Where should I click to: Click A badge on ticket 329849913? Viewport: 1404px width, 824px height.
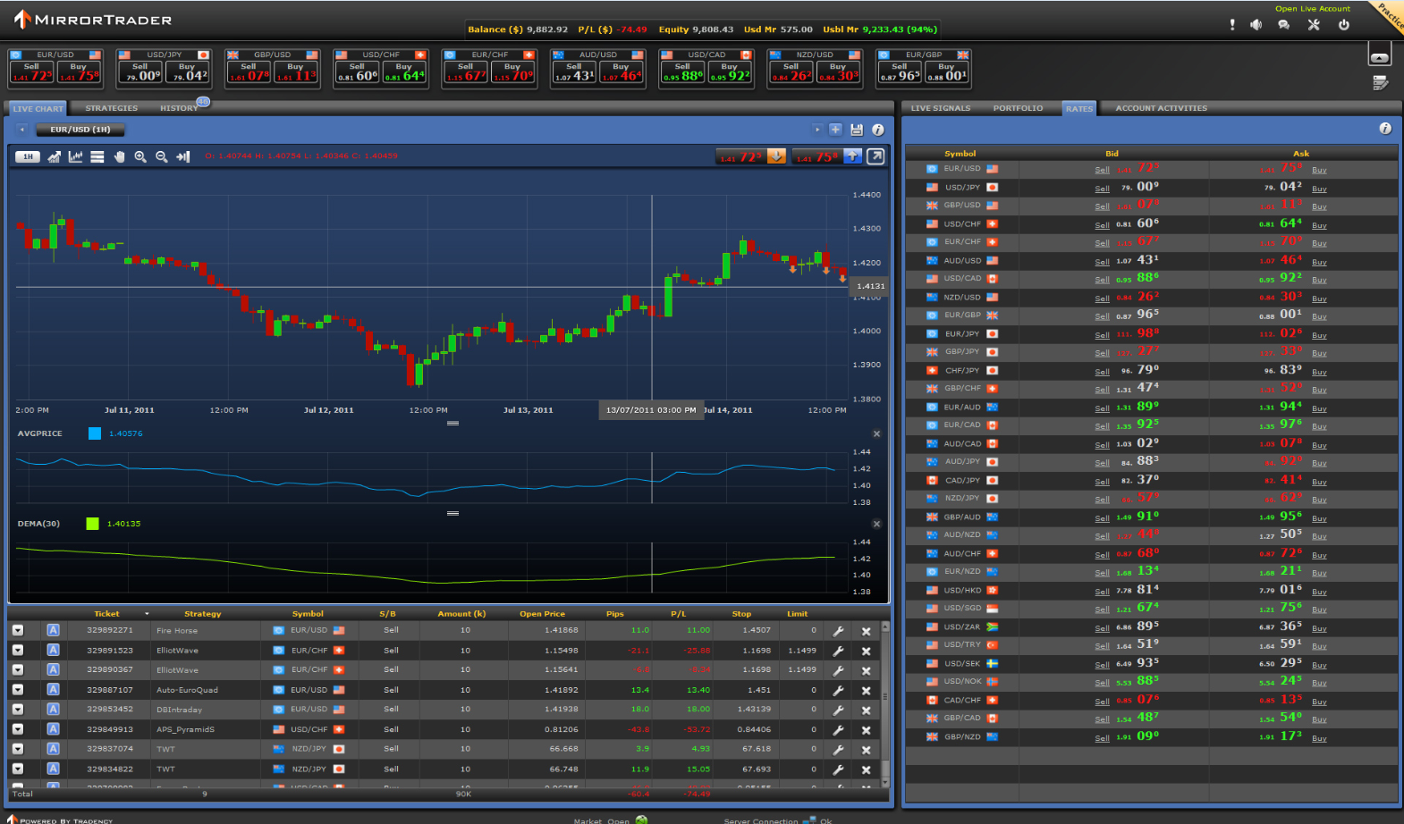coord(53,729)
